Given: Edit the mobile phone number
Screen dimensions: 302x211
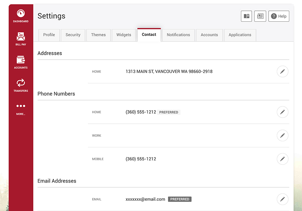Looking at the screenshot, I should 282,159.
